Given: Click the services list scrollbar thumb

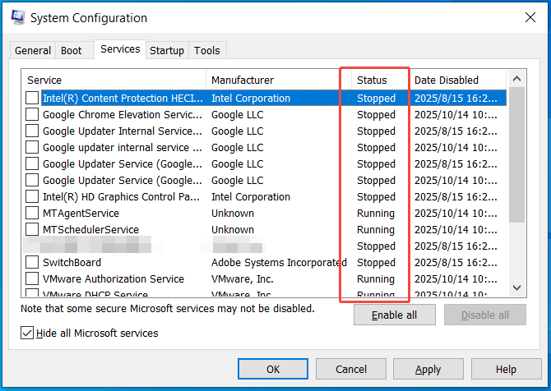Looking at the screenshot, I should click(x=516, y=155).
